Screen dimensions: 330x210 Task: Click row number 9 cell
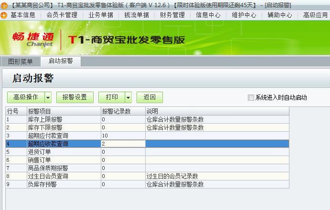coord(16,184)
